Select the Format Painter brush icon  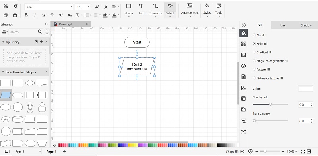pyautogui.click(x=16, y=6)
